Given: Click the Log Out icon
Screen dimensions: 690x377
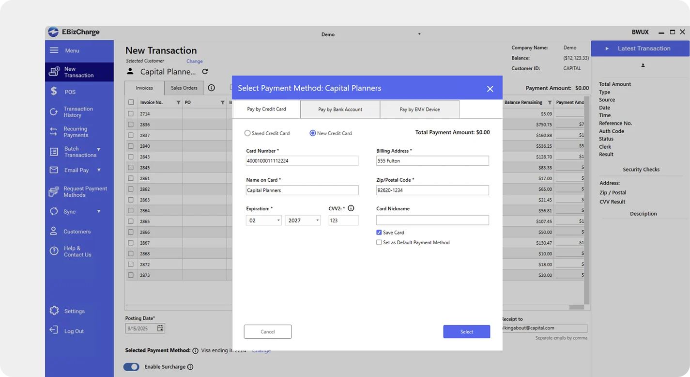Looking at the screenshot, I should click(54, 330).
